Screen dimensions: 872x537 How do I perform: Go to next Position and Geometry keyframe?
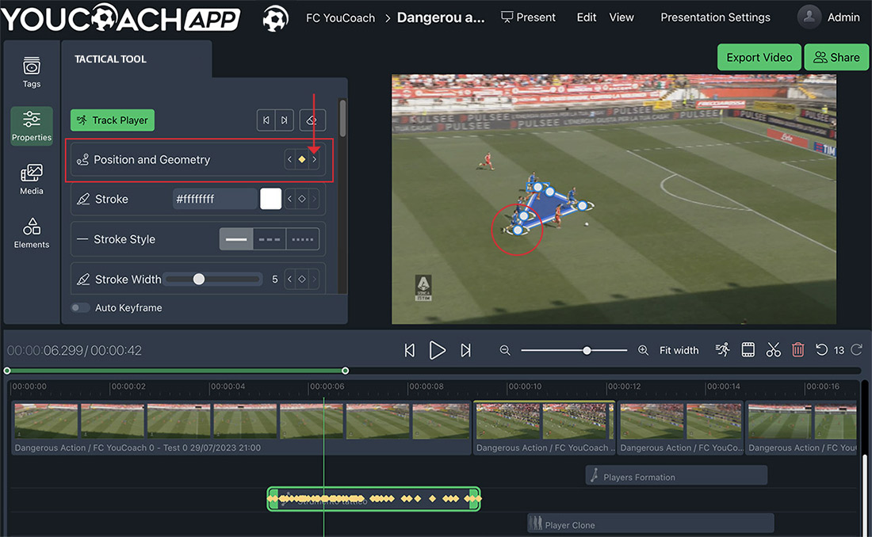tap(314, 159)
